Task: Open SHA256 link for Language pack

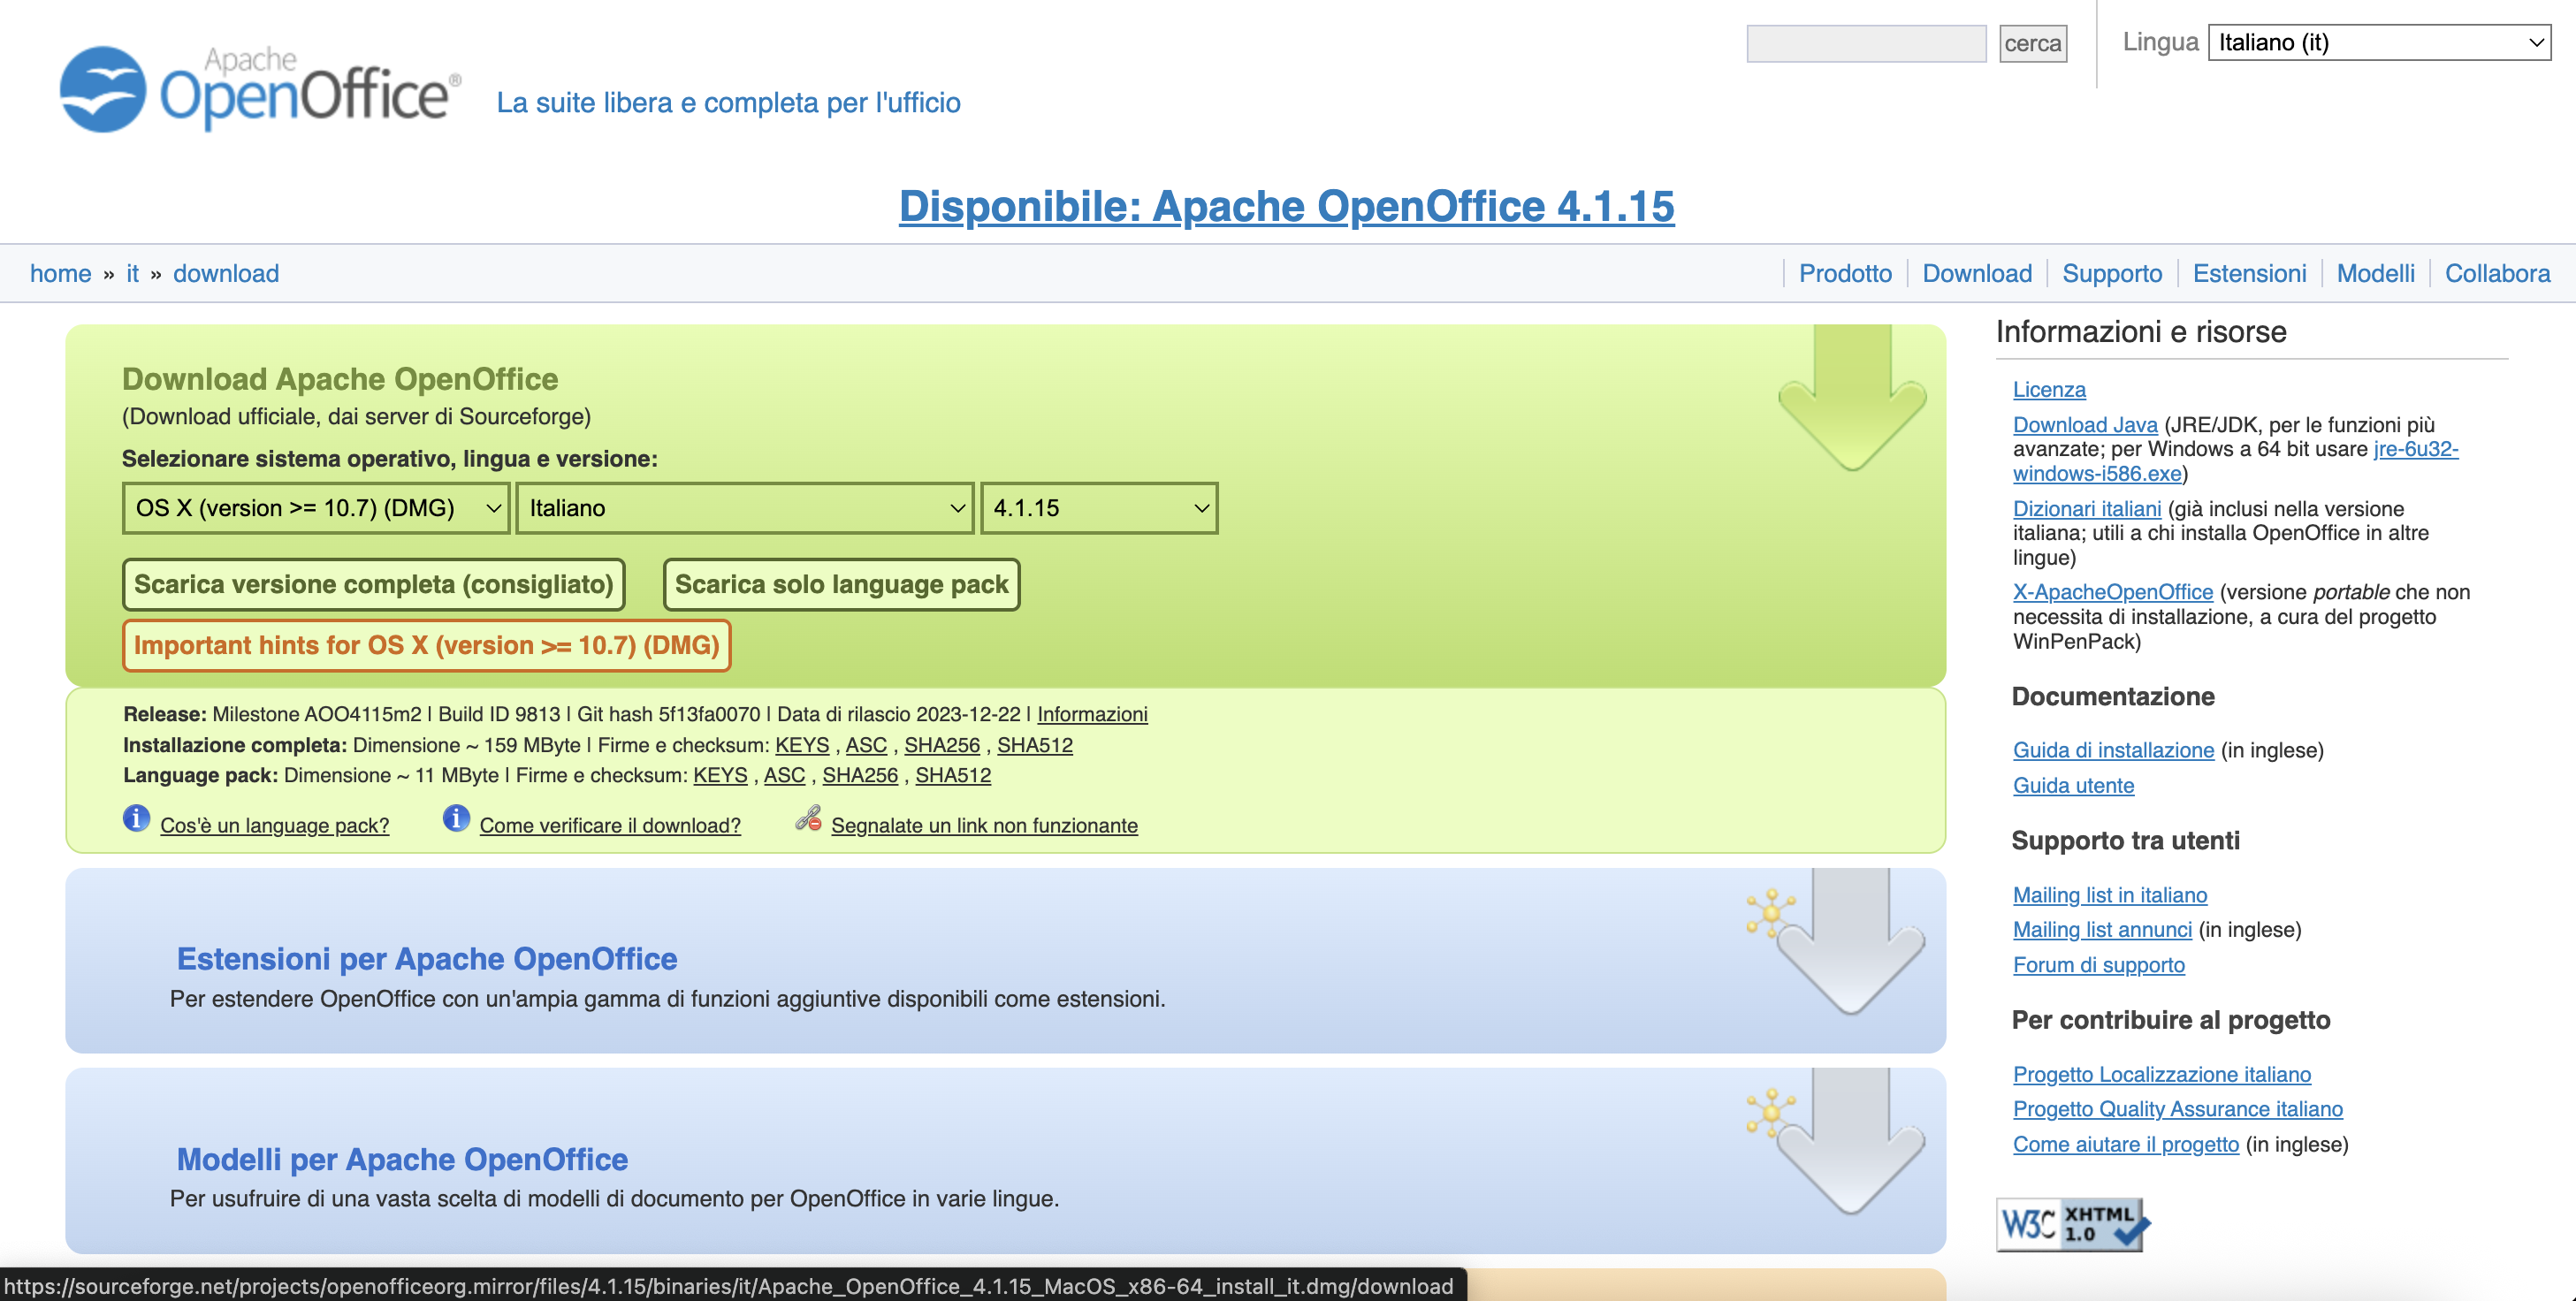Action: click(x=860, y=775)
